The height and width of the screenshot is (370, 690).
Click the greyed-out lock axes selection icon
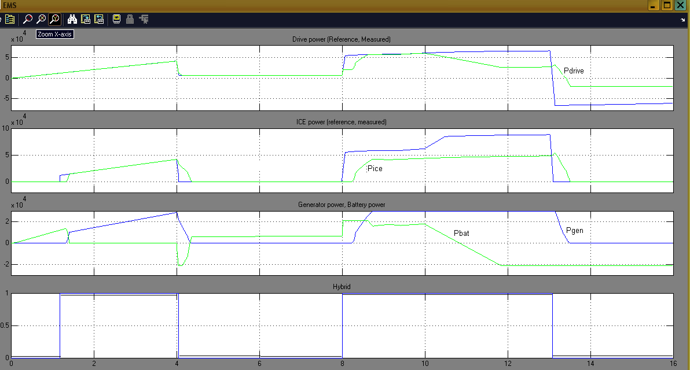click(130, 19)
